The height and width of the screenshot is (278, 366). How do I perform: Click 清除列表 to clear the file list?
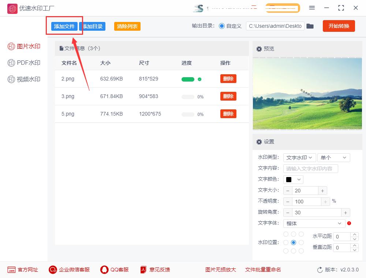point(127,26)
